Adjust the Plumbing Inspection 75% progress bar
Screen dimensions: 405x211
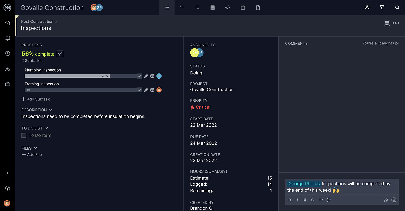coord(81,76)
